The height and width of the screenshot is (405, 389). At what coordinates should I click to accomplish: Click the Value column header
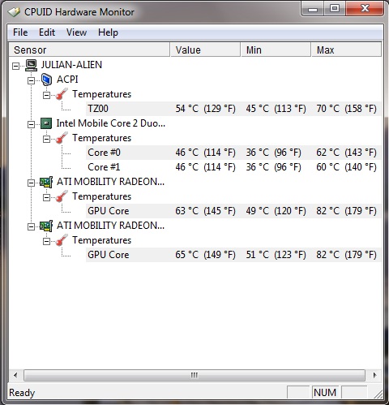[205, 50]
